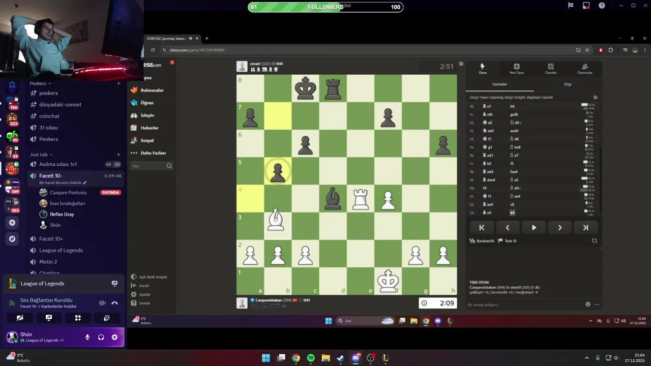
Task: Open Sosyal in chess.com sidebar
Action: click(142, 140)
